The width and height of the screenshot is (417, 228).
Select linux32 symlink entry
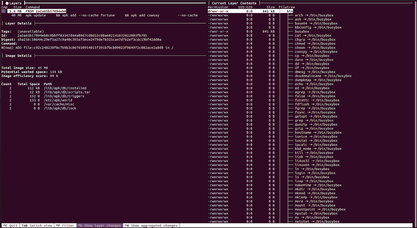click(x=317, y=161)
